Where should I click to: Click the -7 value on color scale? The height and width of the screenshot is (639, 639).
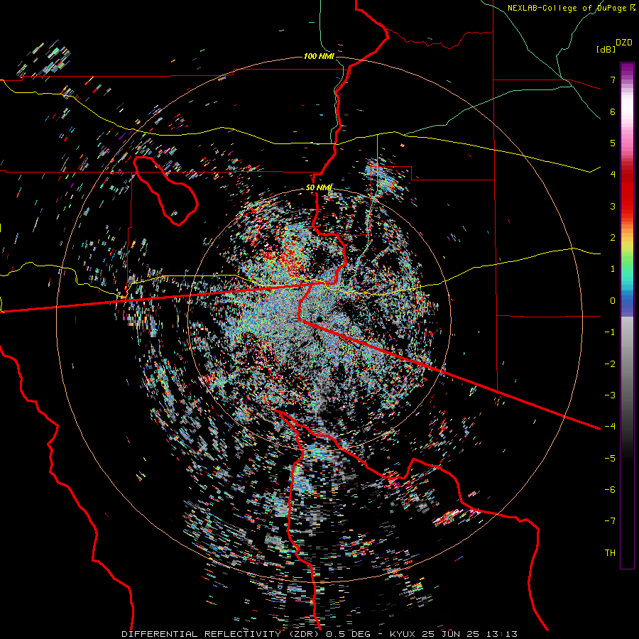[x=610, y=521]
